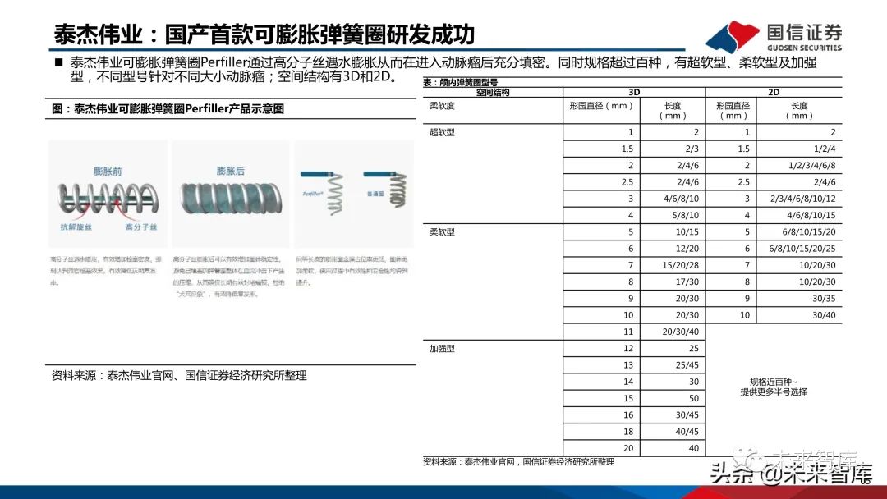Select the 加强型 row label
The width and height of the screenshot is (887, 499).
tap(442, 349)
